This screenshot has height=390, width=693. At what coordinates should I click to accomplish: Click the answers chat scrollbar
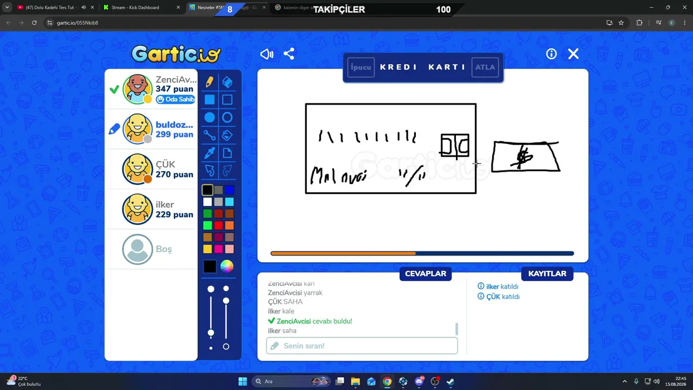click(x=456, y=329)
